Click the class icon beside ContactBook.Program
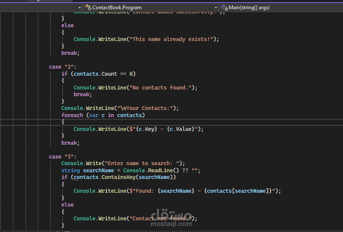 [x=88, y=8]
